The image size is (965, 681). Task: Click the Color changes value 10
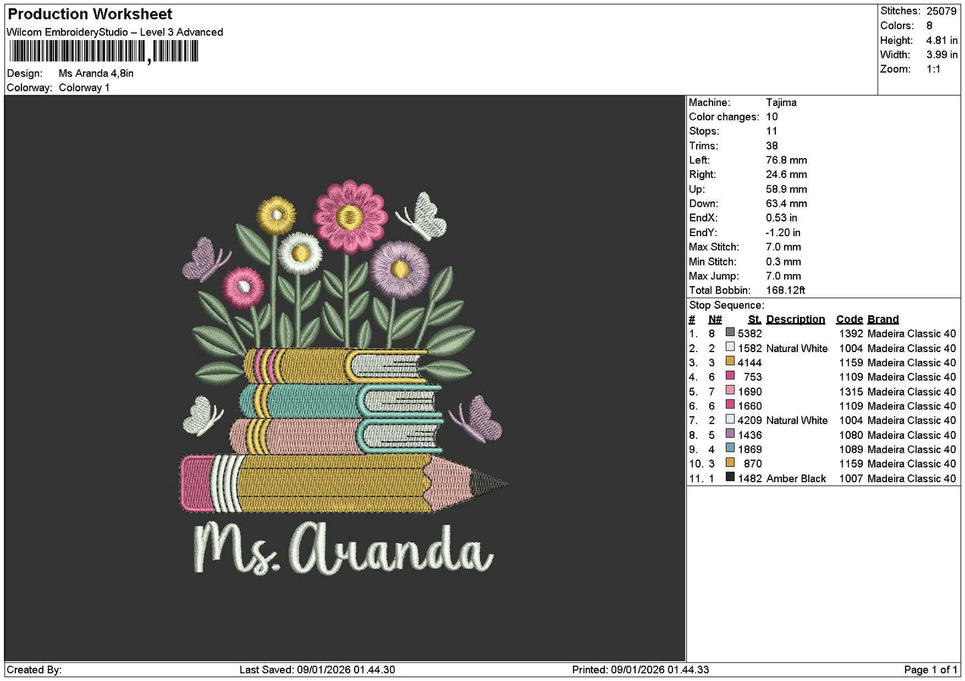[x=772, y=117]
